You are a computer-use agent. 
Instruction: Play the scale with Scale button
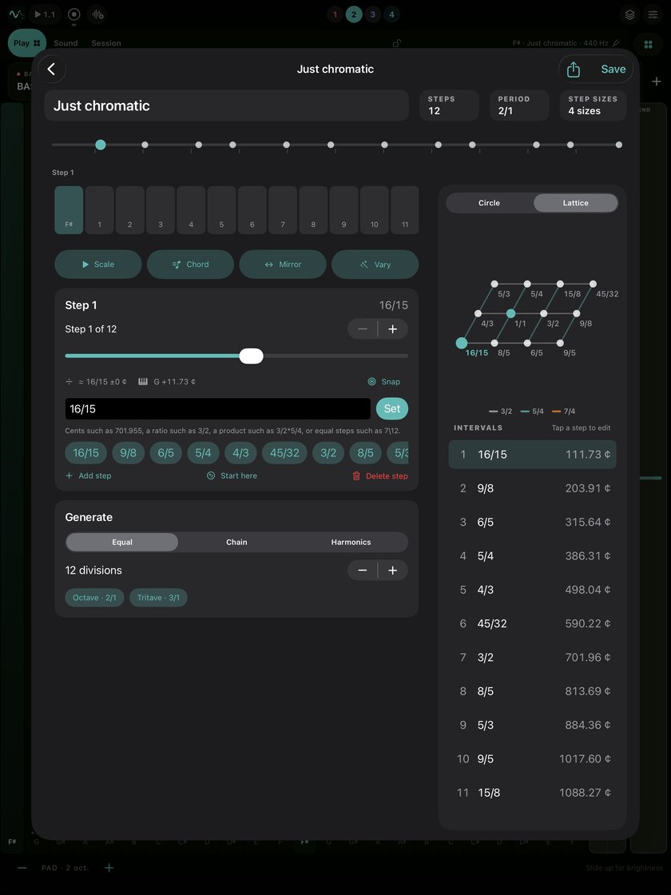tap(98, 265)
